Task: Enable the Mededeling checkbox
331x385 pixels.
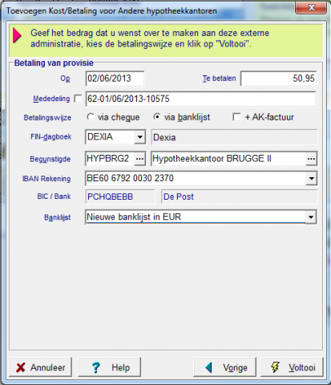Action: coord(78,99)
